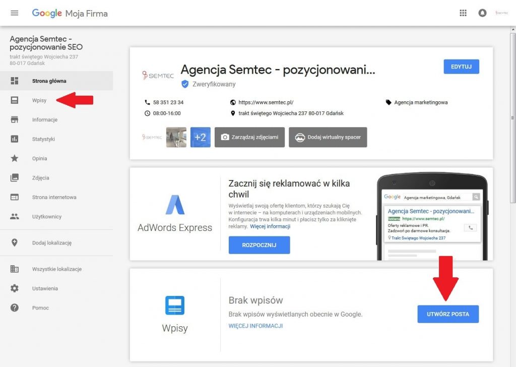This screenshot has width=516, height=367.
Task: Open Zdjęcia in the sidebar
Action: click(56, 178)
